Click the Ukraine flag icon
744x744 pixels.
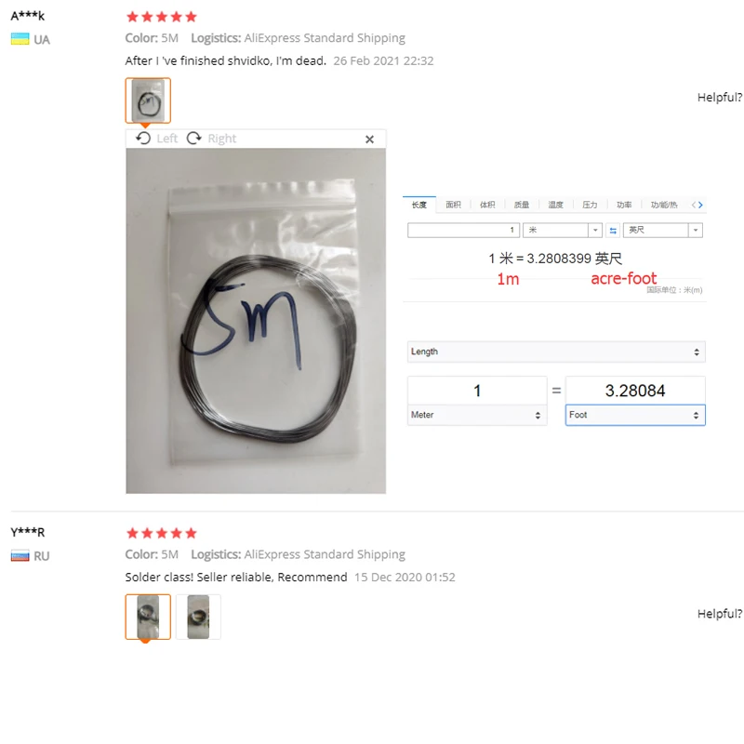(x=20, y=39)
